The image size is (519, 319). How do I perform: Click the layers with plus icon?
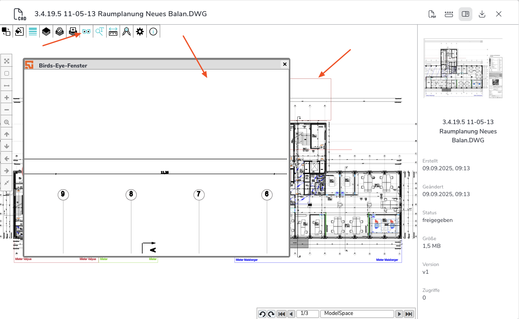[x=73, y=32]
